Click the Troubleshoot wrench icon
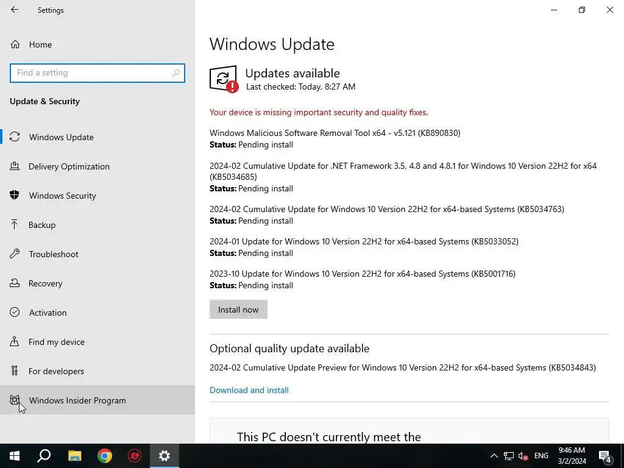The height and width of the screenshot is (468, 624). point(15,253)
